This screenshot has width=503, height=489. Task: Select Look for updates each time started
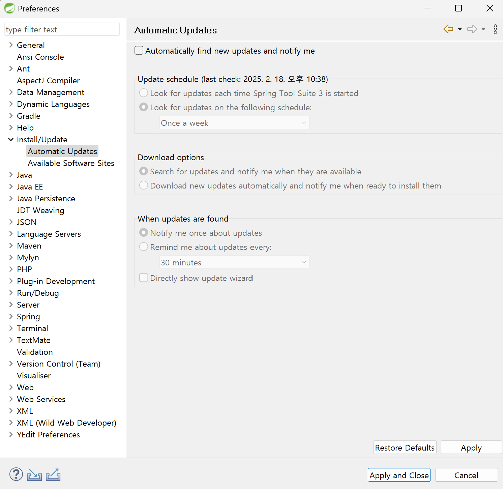point(144,93)
